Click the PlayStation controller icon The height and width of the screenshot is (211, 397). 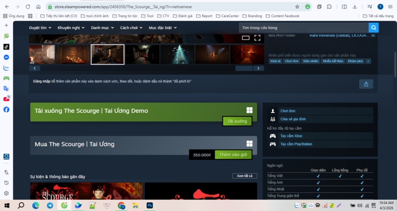272,144
